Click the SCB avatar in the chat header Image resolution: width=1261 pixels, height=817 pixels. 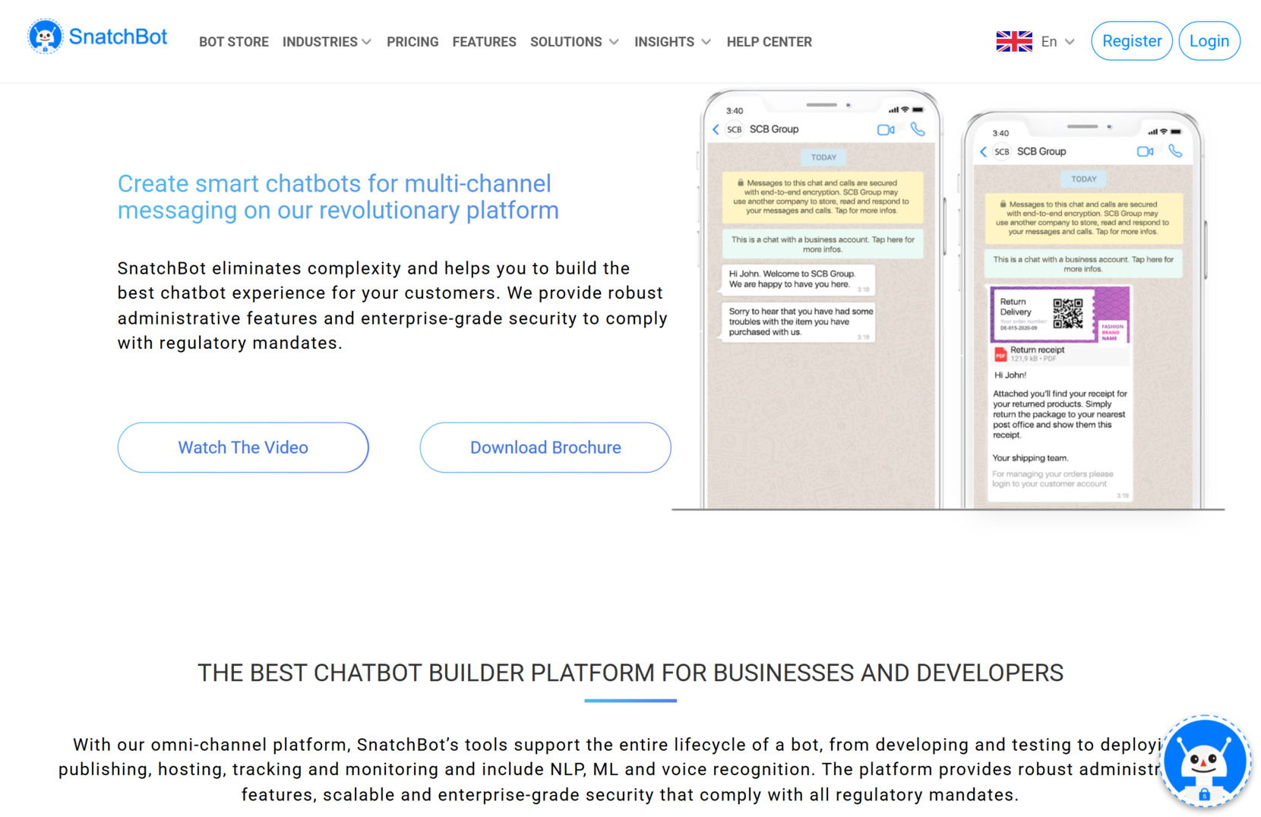click(x=734, y=129)
